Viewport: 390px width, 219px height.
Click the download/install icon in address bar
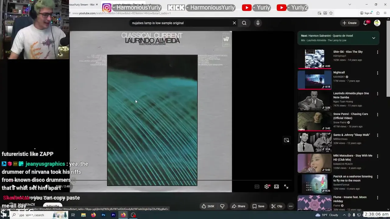click(x=325, y=13)
